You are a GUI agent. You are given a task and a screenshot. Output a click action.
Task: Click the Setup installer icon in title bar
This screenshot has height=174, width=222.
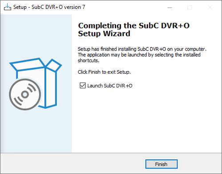[x=8, y=7]
